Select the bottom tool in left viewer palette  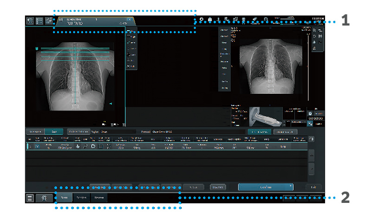131,66
